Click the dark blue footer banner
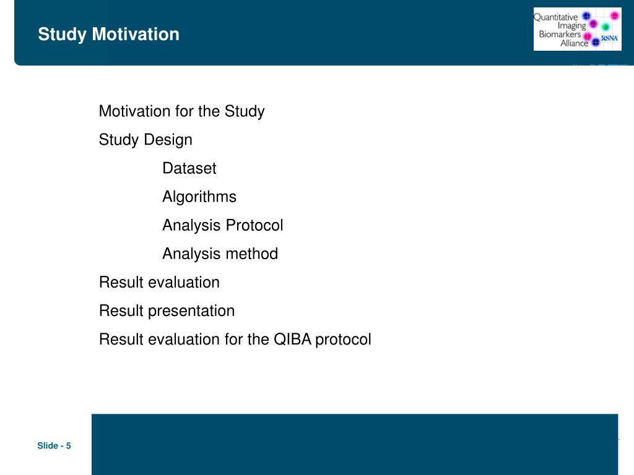The width and height of the screenshot is (634, 475). [355, 444]
